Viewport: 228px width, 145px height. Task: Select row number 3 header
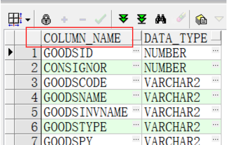[x=28, y=82]
